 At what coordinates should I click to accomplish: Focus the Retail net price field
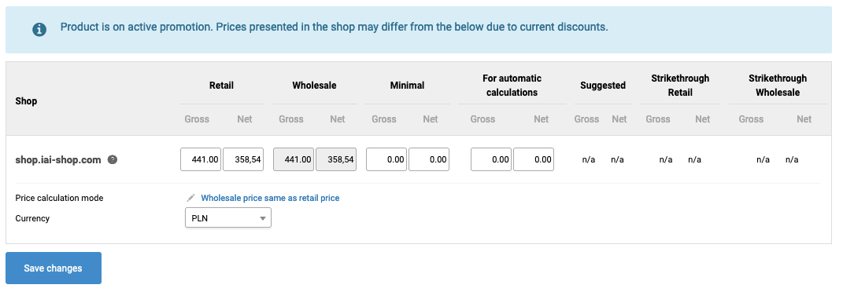(x=243, y=159)
